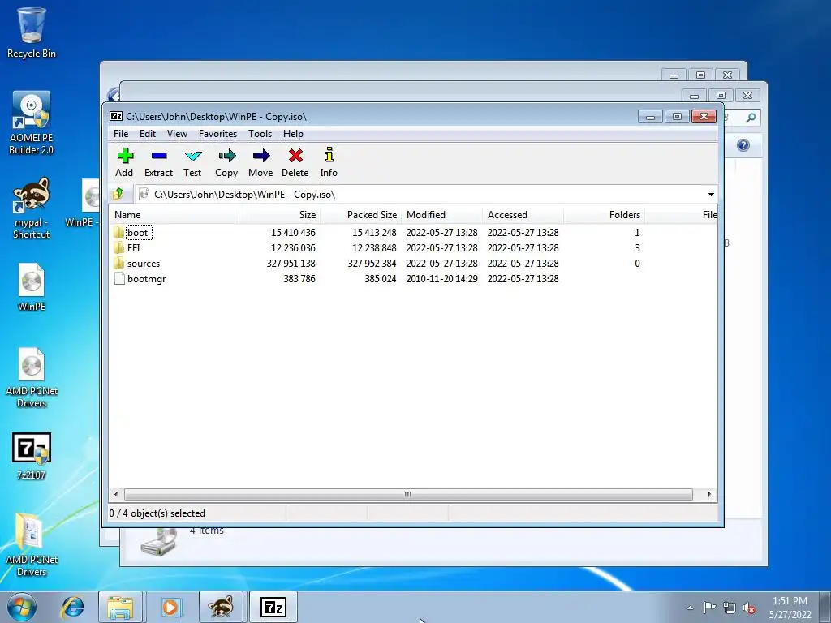Open Windows Media Player from taskbar

(170, 607)
